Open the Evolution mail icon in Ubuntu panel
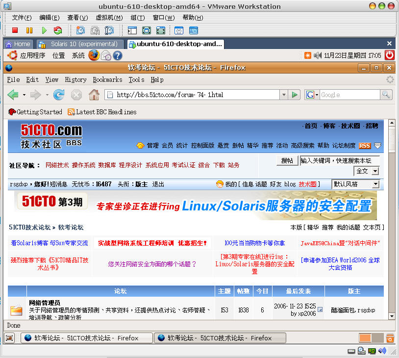Viewport: 399px width, 358px height. pyautogui.click(x=106, y=55)
